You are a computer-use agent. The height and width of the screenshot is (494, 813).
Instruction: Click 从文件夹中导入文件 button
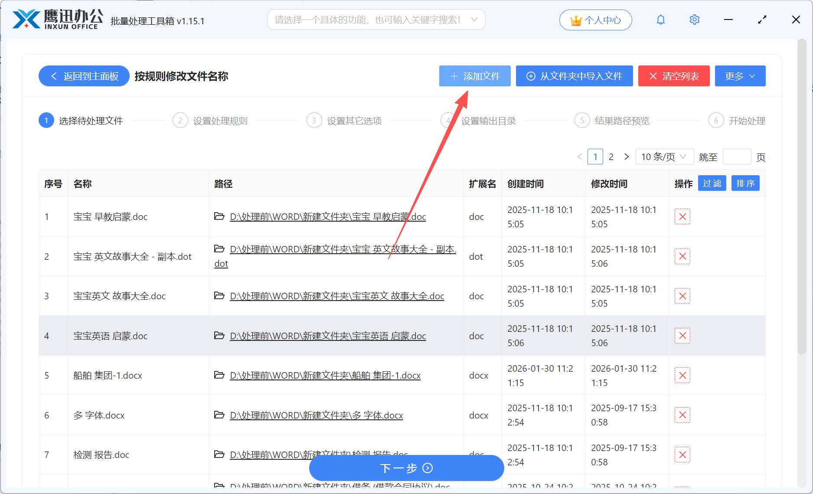pyautogui.click(x=574, y=76)
